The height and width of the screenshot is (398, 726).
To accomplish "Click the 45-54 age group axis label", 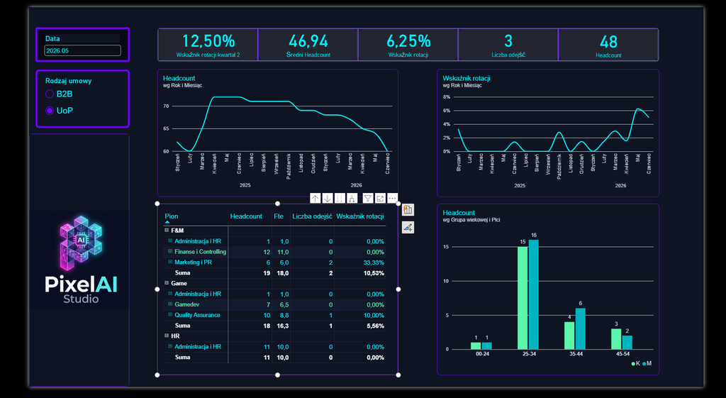I will (x=622, y=354).
